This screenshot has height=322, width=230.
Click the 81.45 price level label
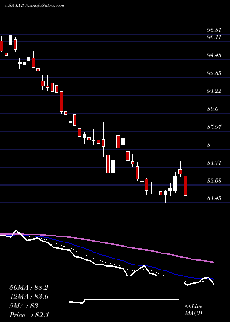(214, 198)
